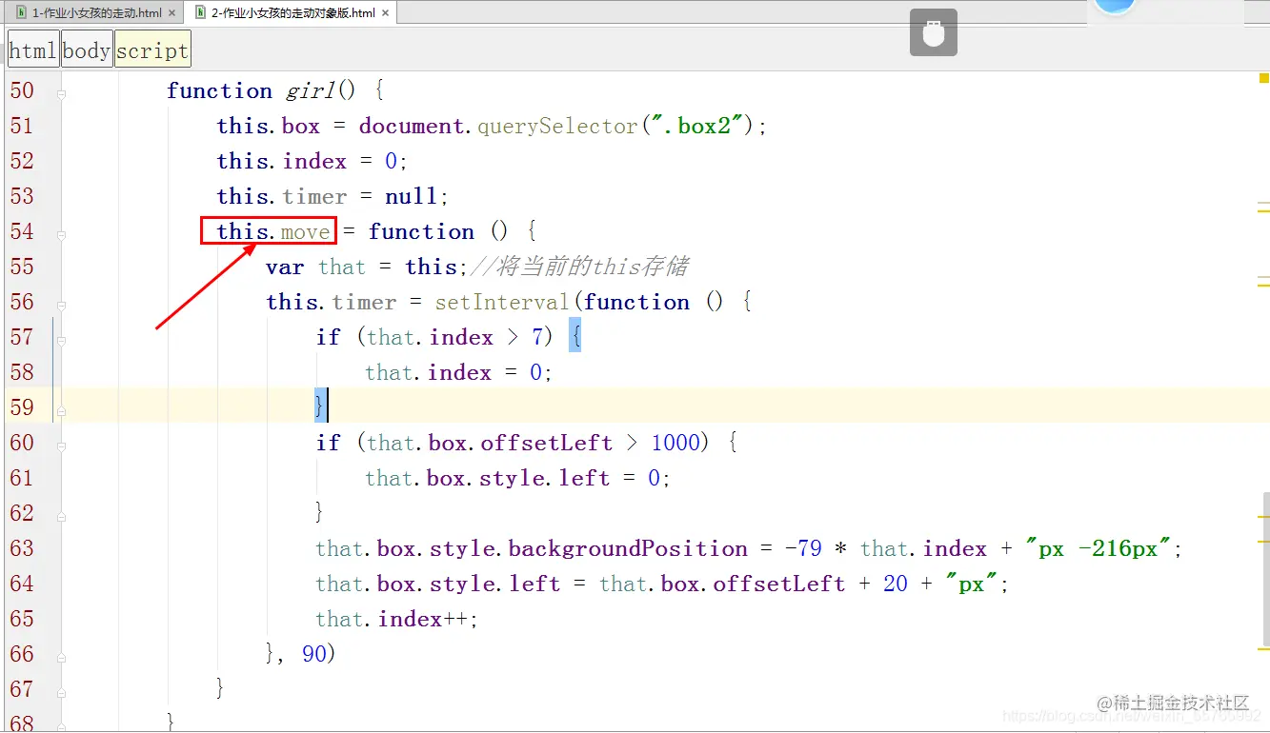Click "that.box.style.left = 0;" on line 61
This screenshot has width=1270, height=733.
click(x=517, y=478)
